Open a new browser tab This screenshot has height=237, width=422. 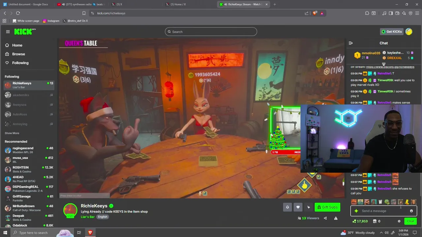click(x=275, y=4)
